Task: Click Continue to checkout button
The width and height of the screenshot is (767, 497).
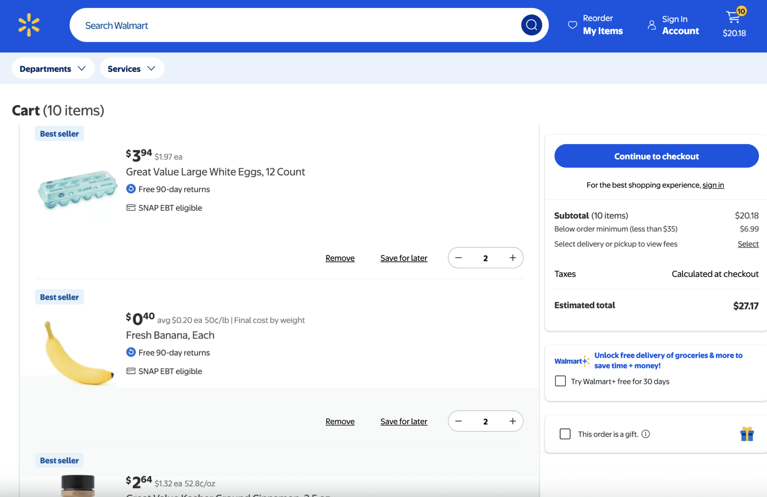Action: coord(656,156)
